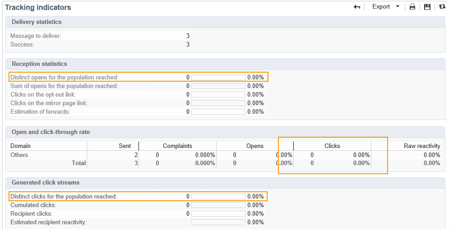Click the Cumulated clicks progress bar
Image resolution: width=453 pixels, height=231 pixels.
pos(218,205)
